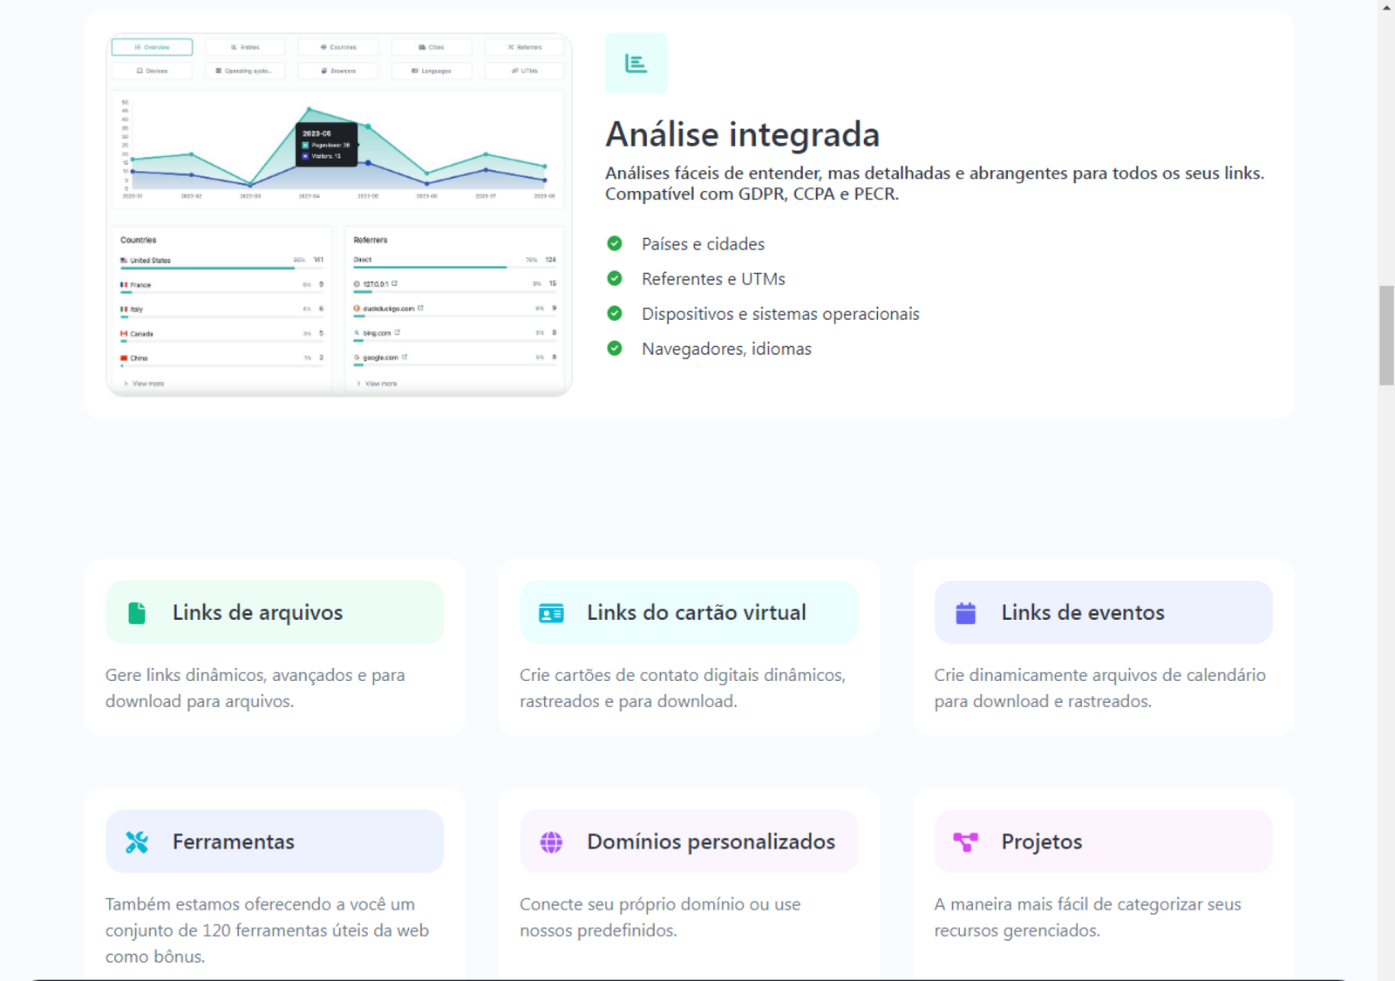The image size is (1395, 981).
Task: Expand View more under Countries list
Action: [x=145, y=384]
